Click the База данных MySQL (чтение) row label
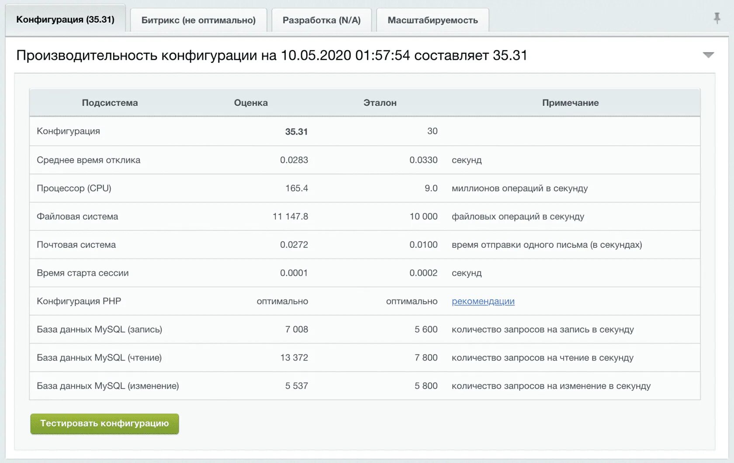 pyautogui.click(x=99, y=358)
